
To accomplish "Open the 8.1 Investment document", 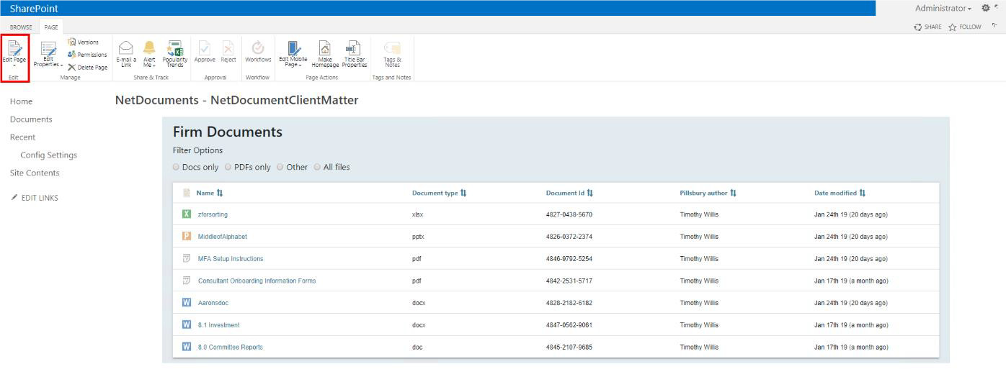I will point(218,325).
